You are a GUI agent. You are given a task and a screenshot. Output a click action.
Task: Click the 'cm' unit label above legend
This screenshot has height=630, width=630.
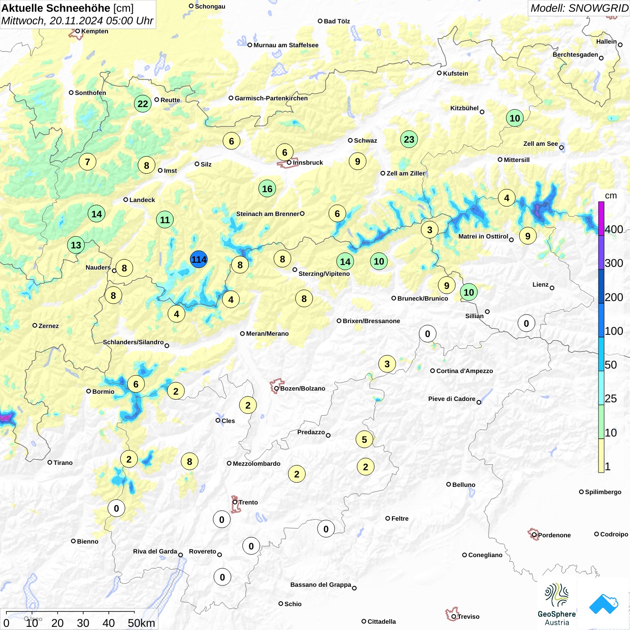coord(611,195)
